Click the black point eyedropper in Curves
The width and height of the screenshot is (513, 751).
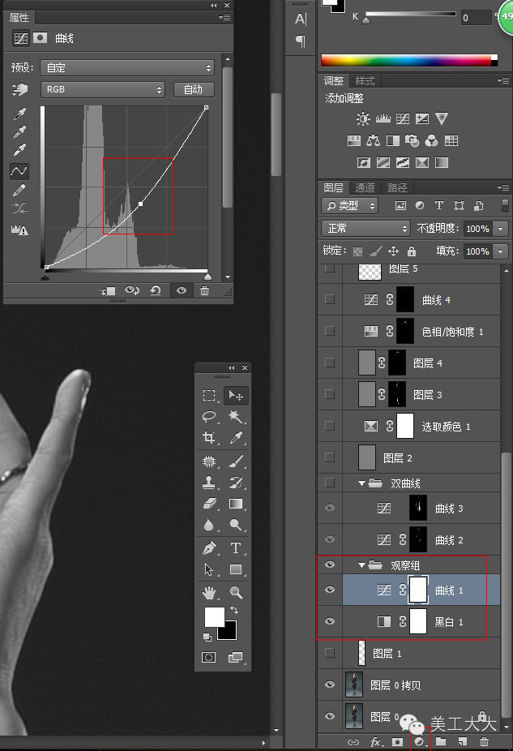click(19, 114)
